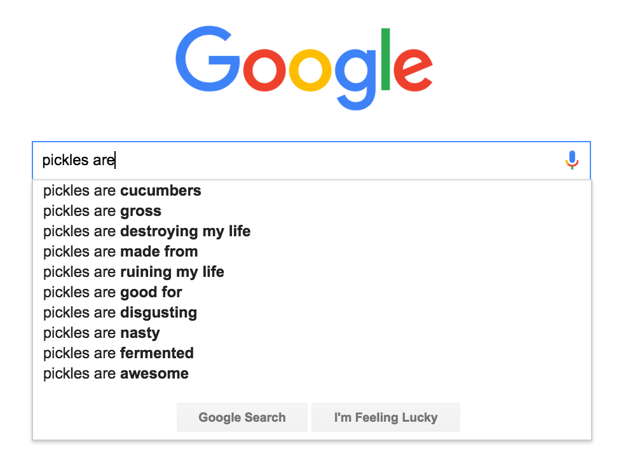Screen dimensions: 633x470
Task: Select 'pickles are ruining my life' suggestion
Action: pos(133,272)
